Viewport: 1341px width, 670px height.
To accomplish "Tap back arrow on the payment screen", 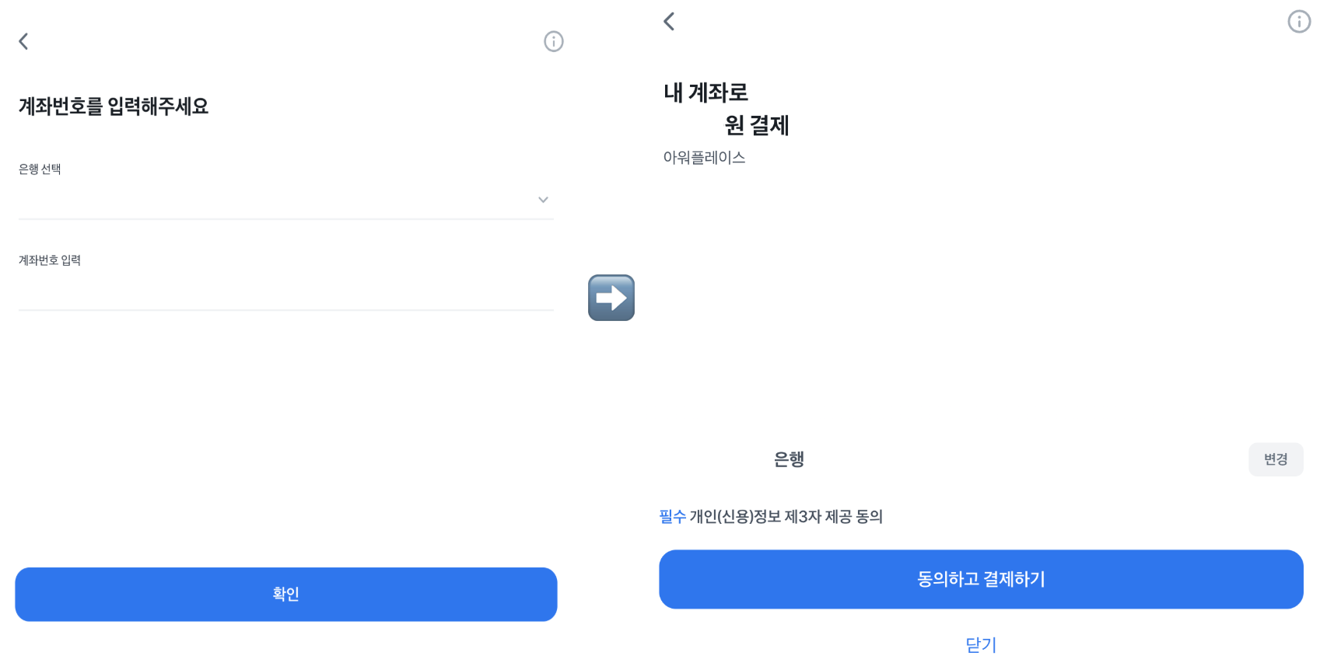I will point(669,21).
